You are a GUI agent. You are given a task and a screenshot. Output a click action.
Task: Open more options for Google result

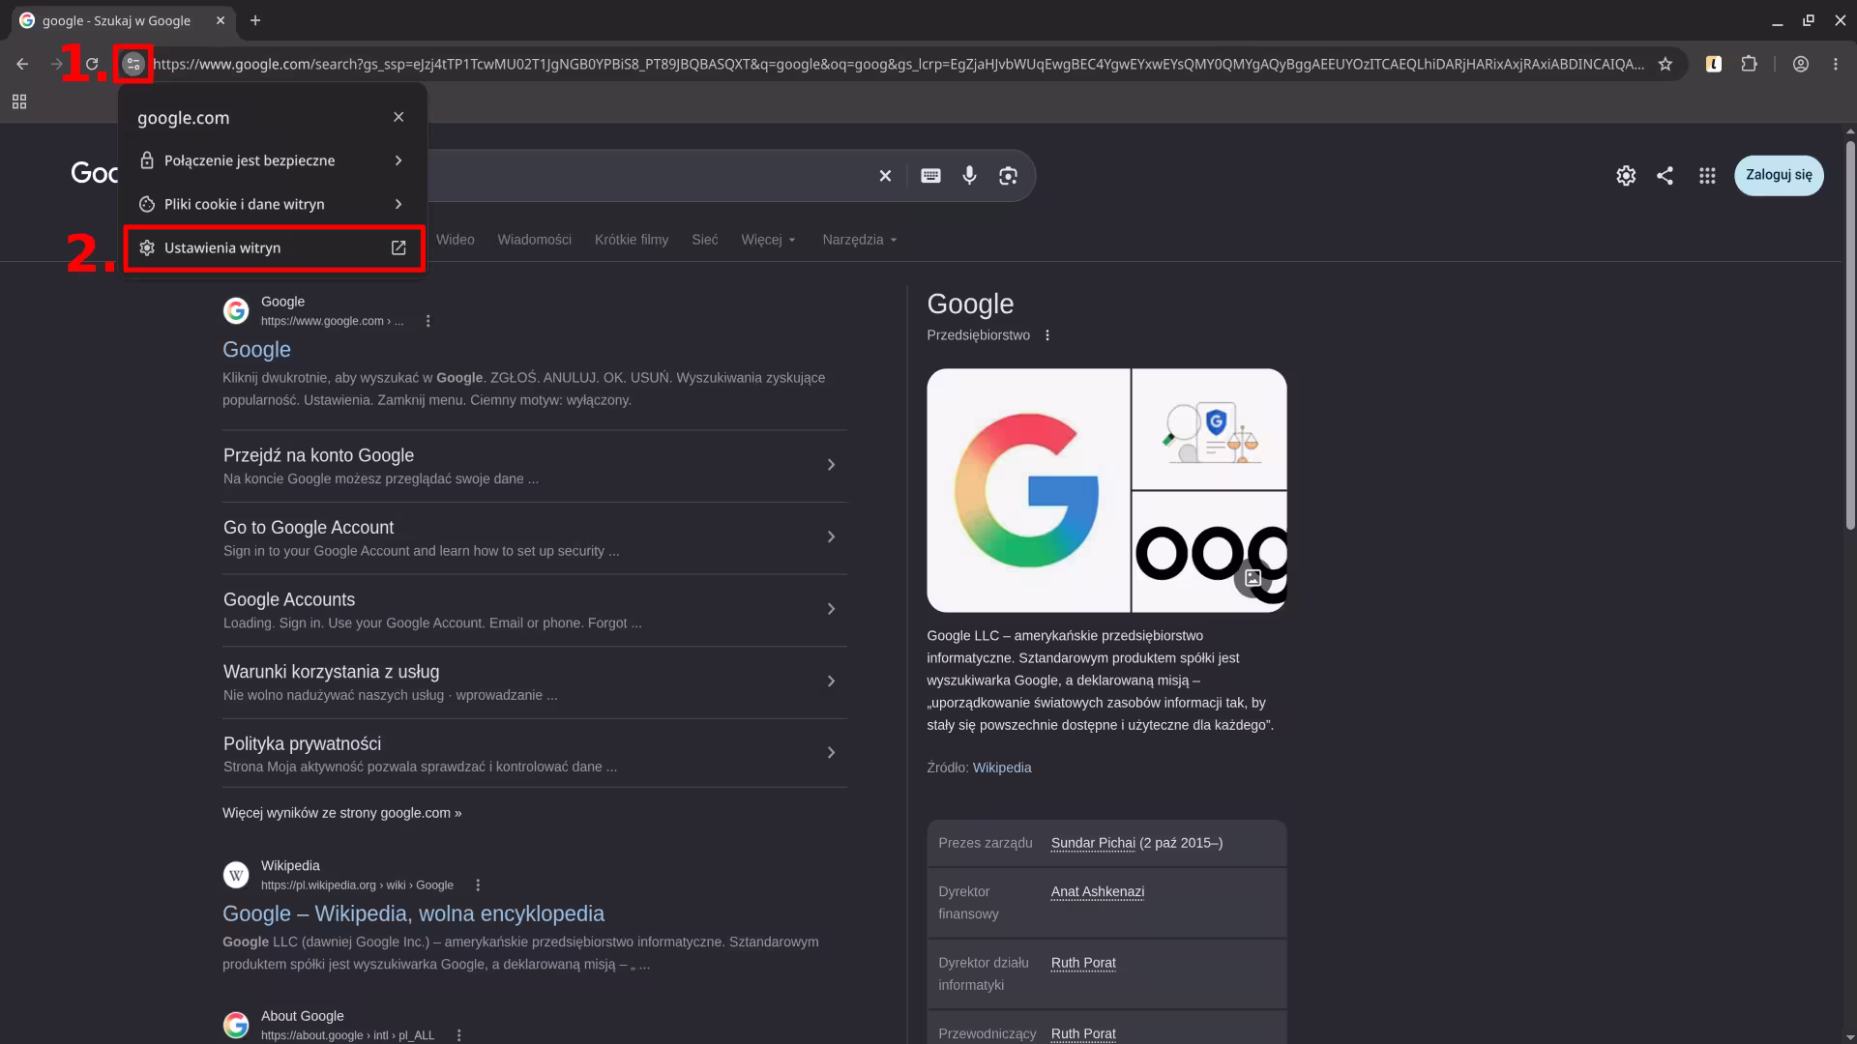(428, 321)
